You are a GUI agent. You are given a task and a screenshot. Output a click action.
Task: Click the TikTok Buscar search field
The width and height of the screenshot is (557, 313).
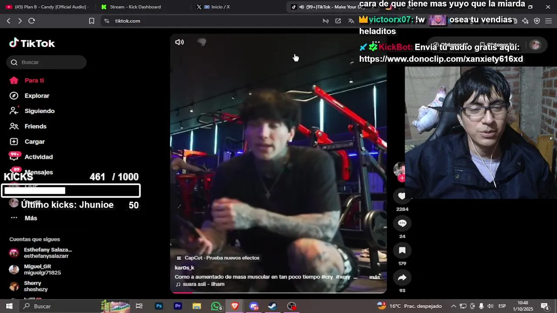click(x=47, y=62)
